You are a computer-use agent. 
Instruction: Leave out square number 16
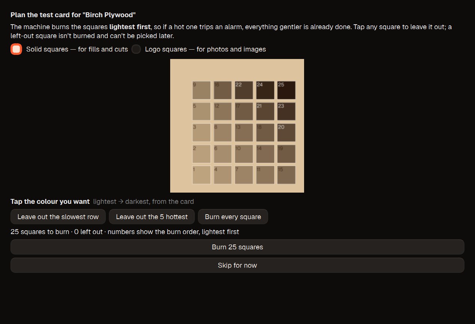[x=223, y=90]
